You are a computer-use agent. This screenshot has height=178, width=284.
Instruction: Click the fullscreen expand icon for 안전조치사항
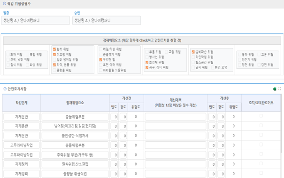point(280,89)
